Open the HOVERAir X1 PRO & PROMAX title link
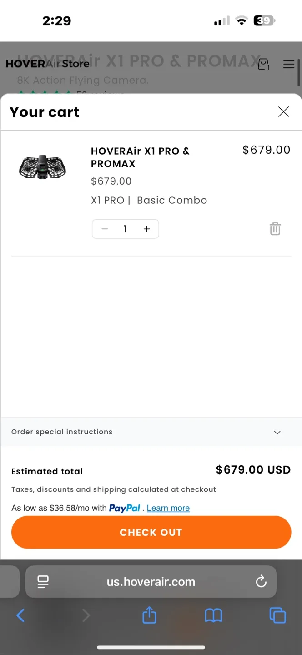Screen dimensions: 302x655 point(140,157)
